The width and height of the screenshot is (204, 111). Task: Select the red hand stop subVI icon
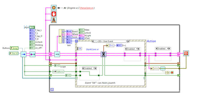54,14
